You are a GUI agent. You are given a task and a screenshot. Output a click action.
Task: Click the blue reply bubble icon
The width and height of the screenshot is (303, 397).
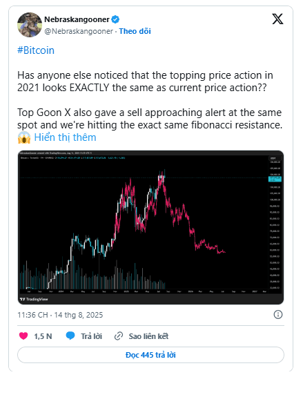pos(70,336)
